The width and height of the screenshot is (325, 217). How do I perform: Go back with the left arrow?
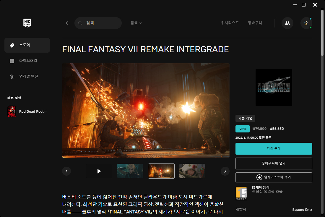(x=67, y=23)
